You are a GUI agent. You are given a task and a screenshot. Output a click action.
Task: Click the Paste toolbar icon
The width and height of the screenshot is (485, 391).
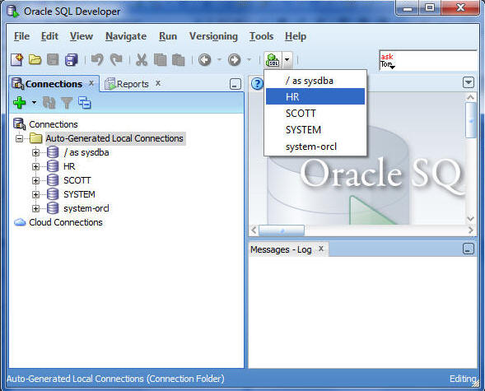coord(179,59)
